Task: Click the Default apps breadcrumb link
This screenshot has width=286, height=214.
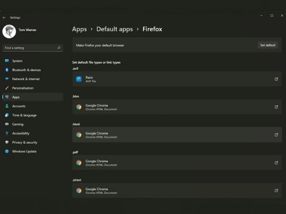Action: 114,29
